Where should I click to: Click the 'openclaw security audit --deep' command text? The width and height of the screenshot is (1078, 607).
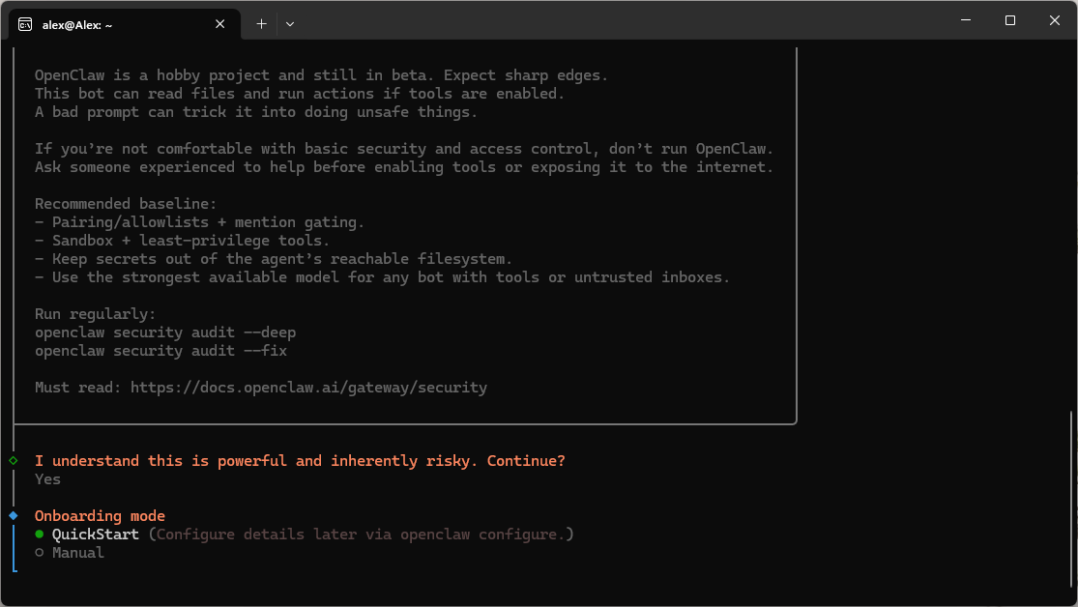[165, 332]
